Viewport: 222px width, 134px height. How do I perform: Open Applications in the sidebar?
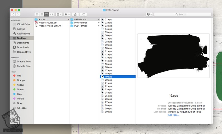pyautogui.click(x=24, y=33)
